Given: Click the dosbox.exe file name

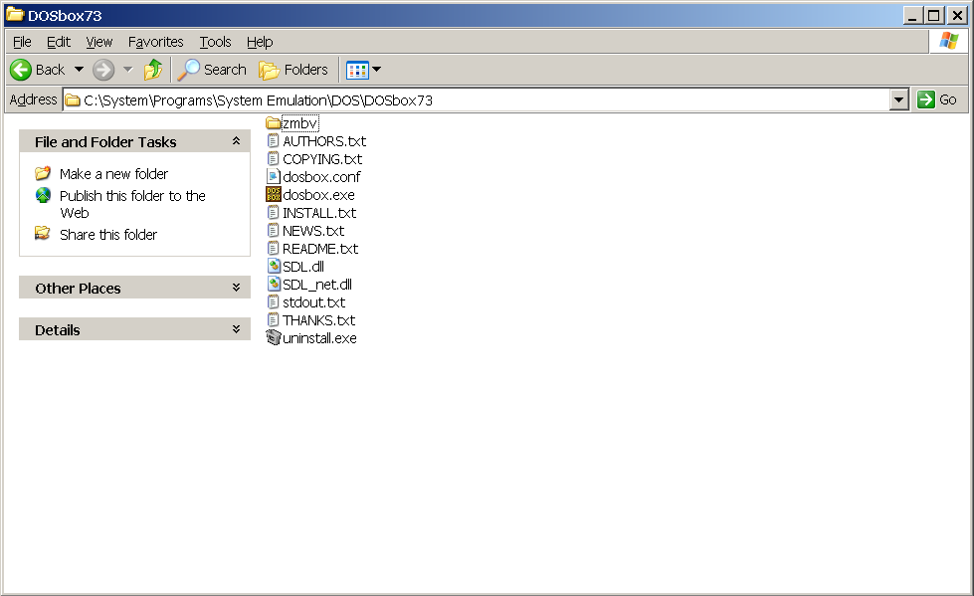Looking at the screenshot, I should coord(319,195).
